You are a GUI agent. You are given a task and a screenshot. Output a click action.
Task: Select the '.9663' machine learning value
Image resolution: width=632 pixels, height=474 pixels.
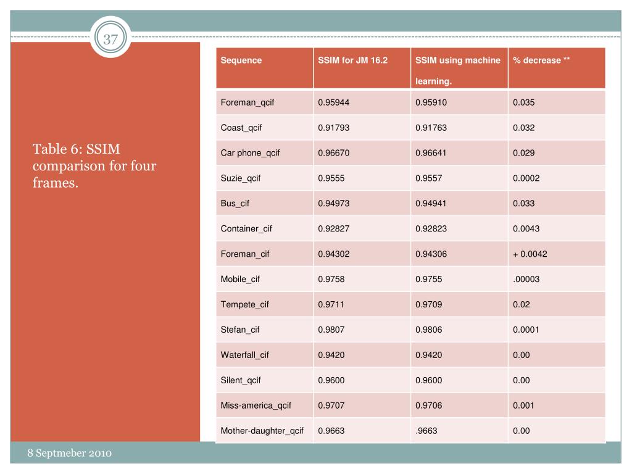pyautogui.click(x=426, y=431)
